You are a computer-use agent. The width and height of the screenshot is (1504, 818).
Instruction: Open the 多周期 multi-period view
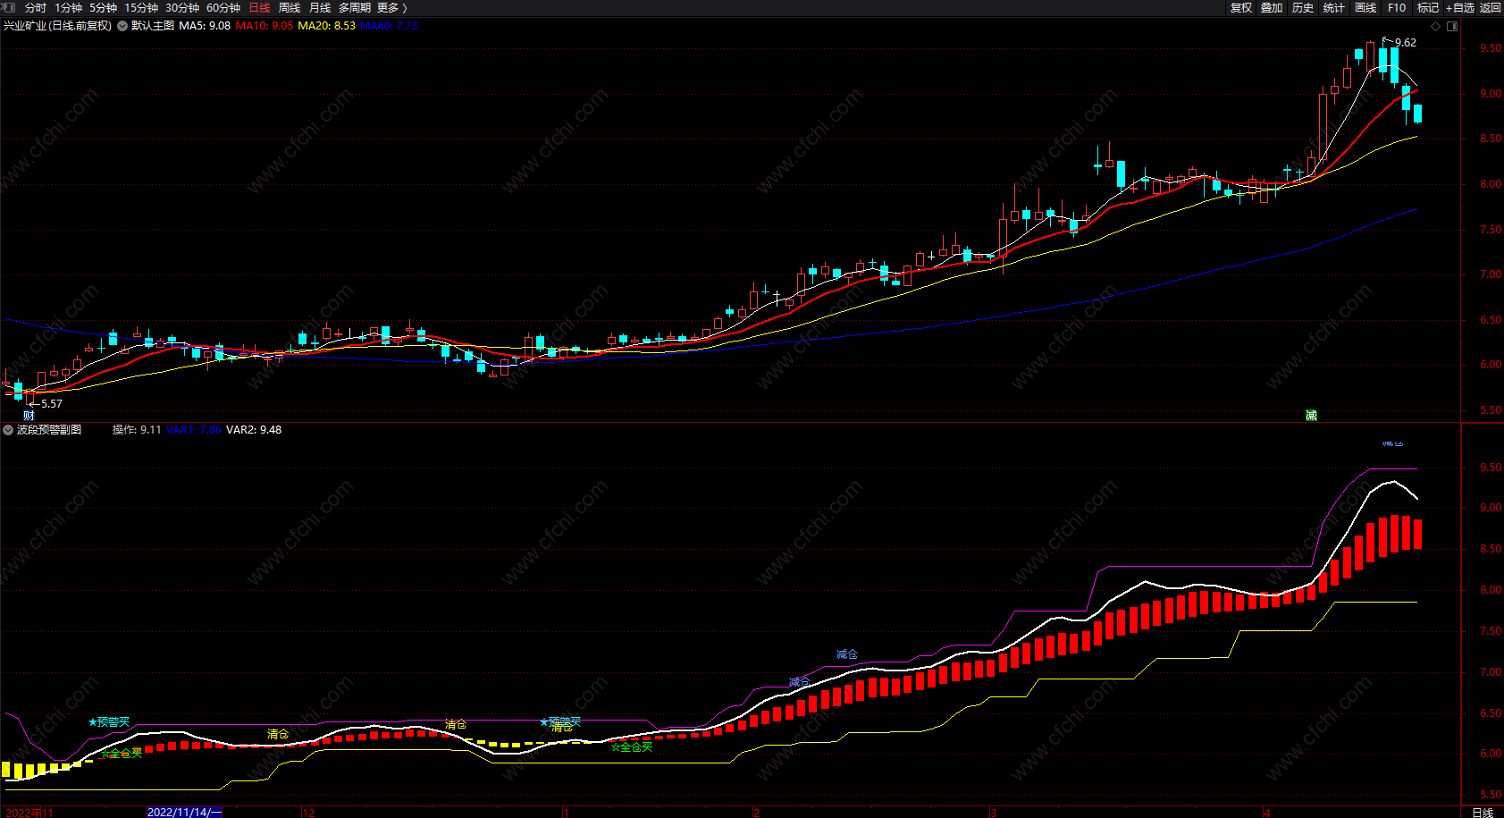click(x=354, y=7)
